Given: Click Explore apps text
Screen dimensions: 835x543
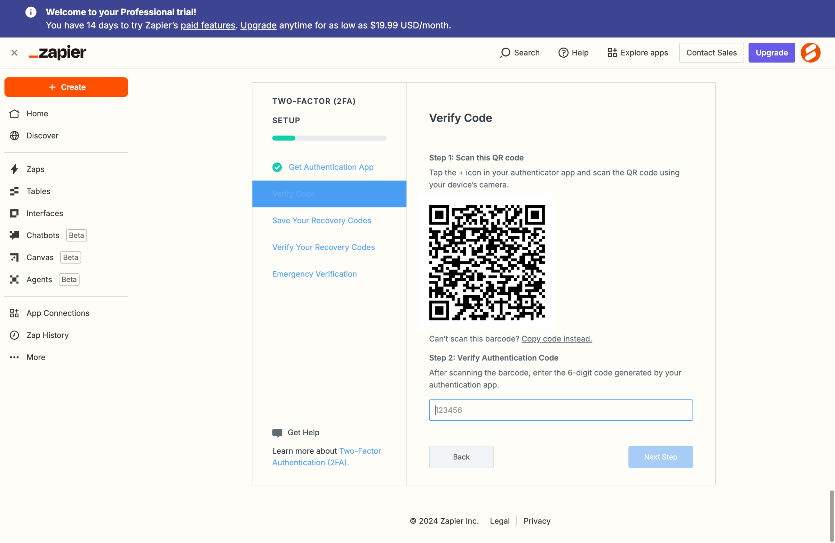Looking at the screenshot, I should [644, 53].
